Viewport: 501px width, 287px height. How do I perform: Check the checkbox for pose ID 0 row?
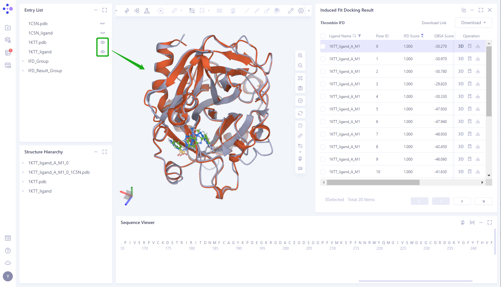pyautogui.click(x=323, y=46)
